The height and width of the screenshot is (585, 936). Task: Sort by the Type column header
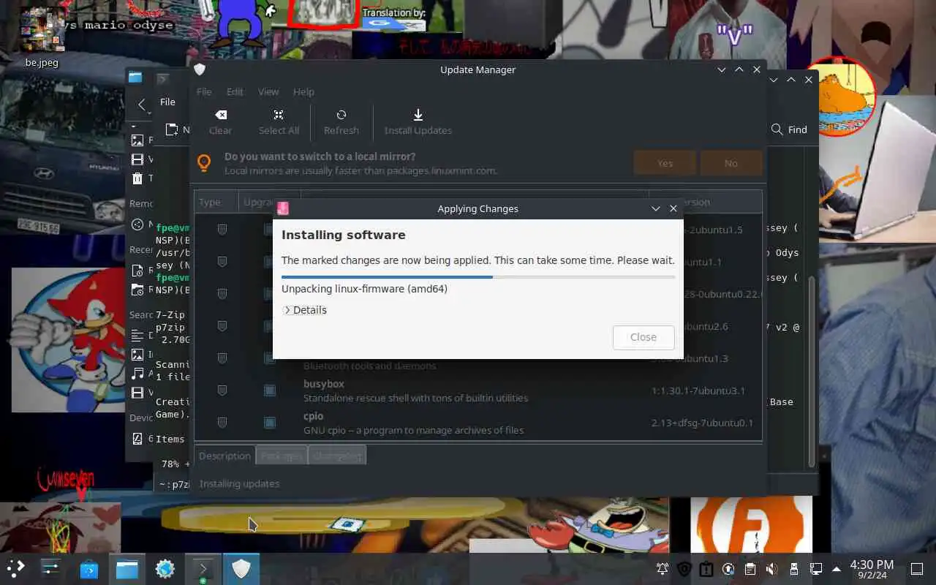point(216,202)
